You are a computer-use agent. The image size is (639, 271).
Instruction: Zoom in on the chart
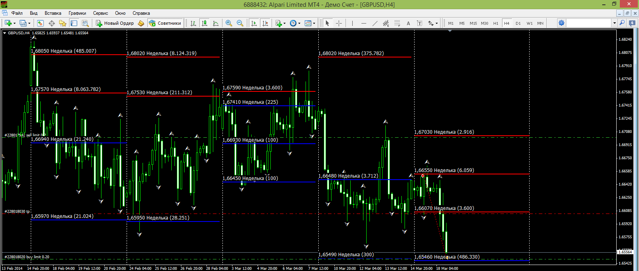[229, 23]
